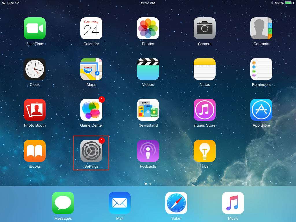Screen dimensions: 296x222
Task: Launch Safari from the dock
Action: coord(176,203)
